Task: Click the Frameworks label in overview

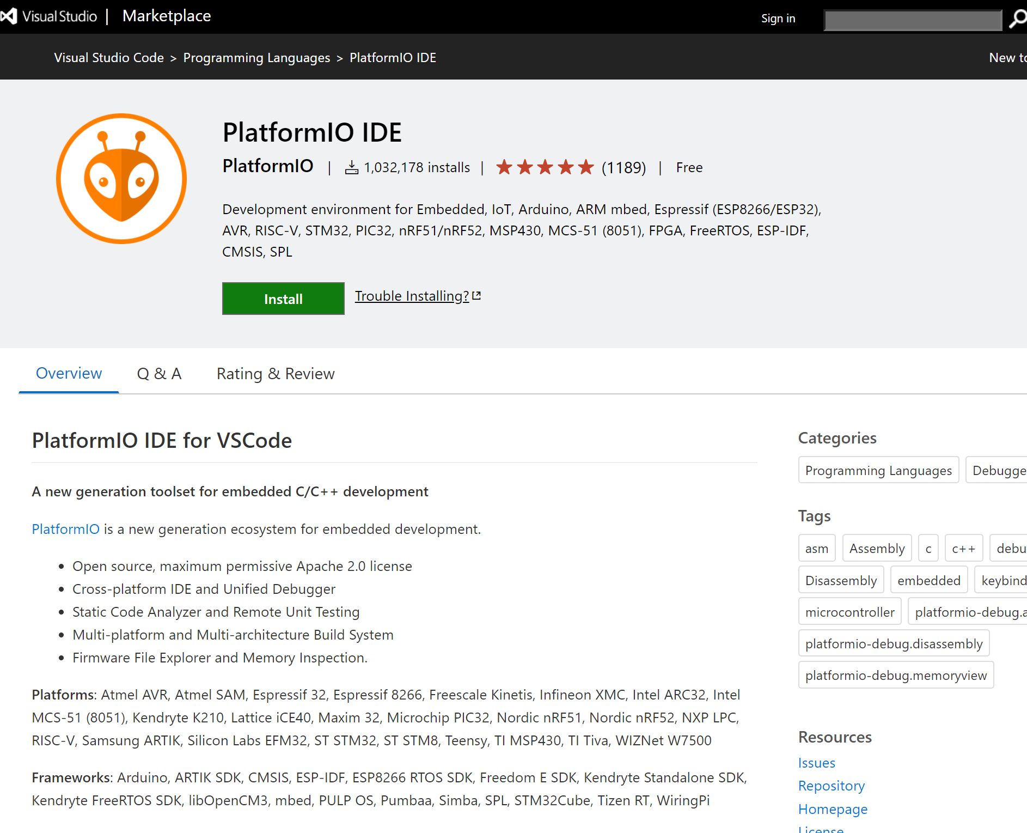Action: click(71, 777)
